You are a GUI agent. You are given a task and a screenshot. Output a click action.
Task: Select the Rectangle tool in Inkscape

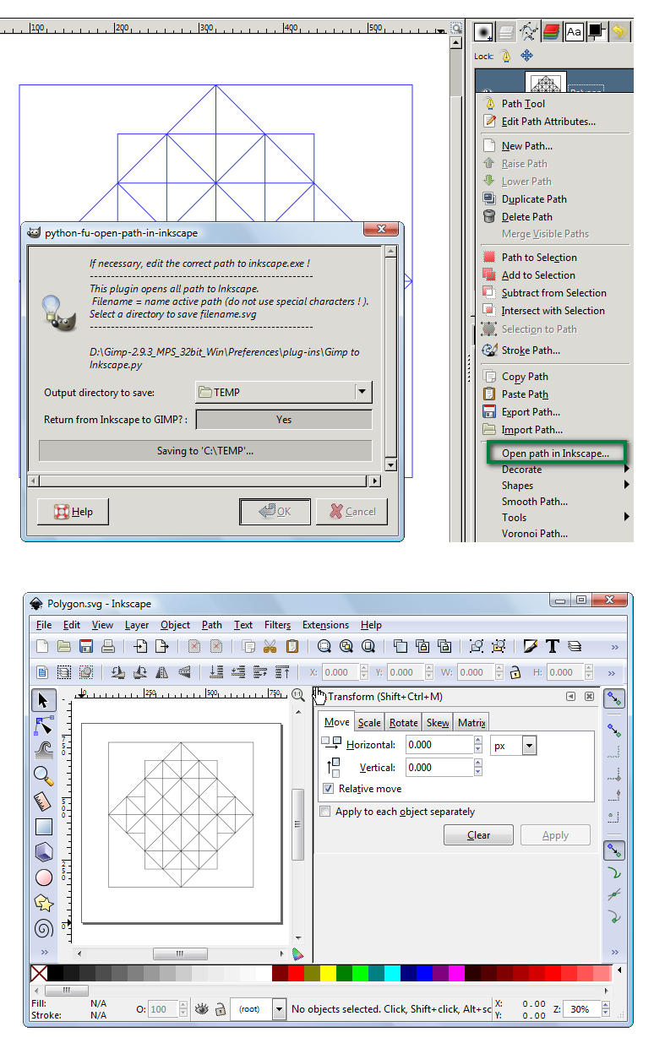[44, 827]
